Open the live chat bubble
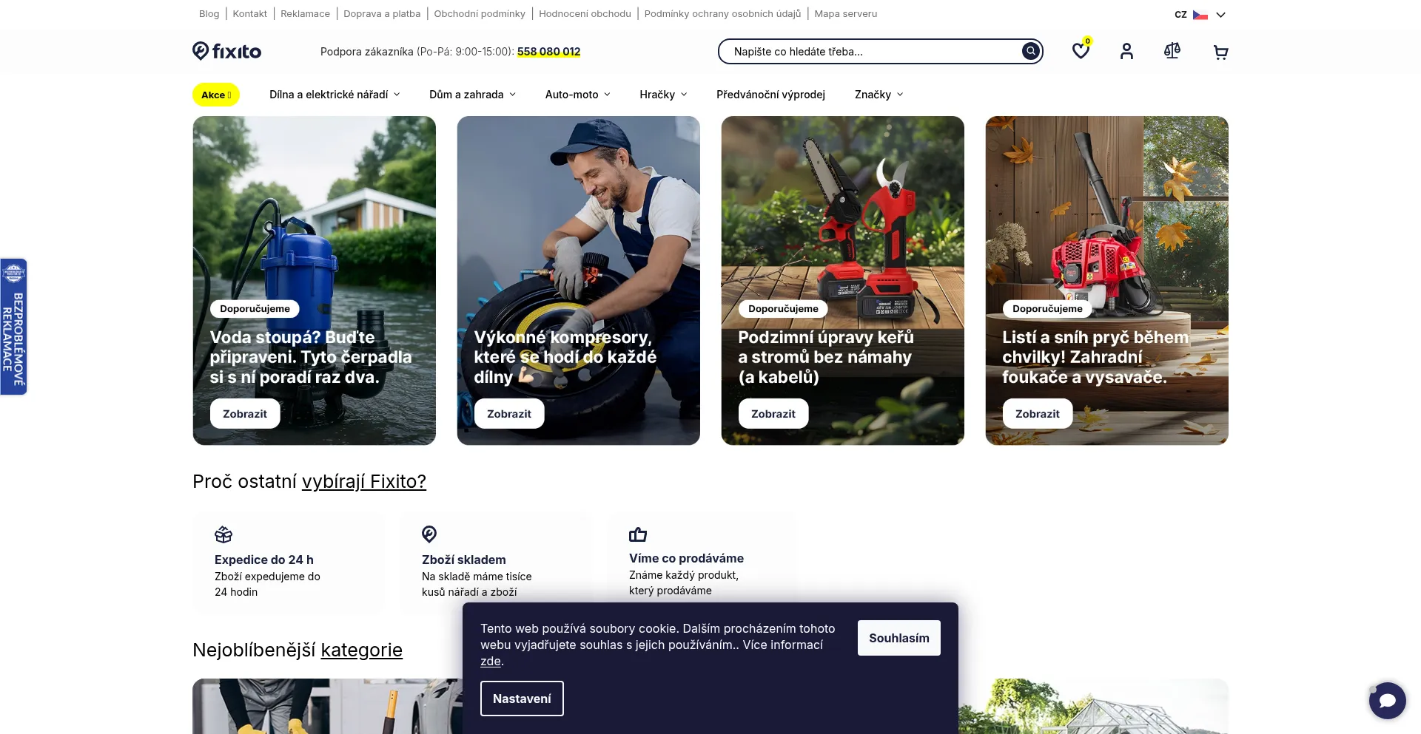Image resolution: width=1421 pixels, height=734 pixels. (x=1388, y=700)
